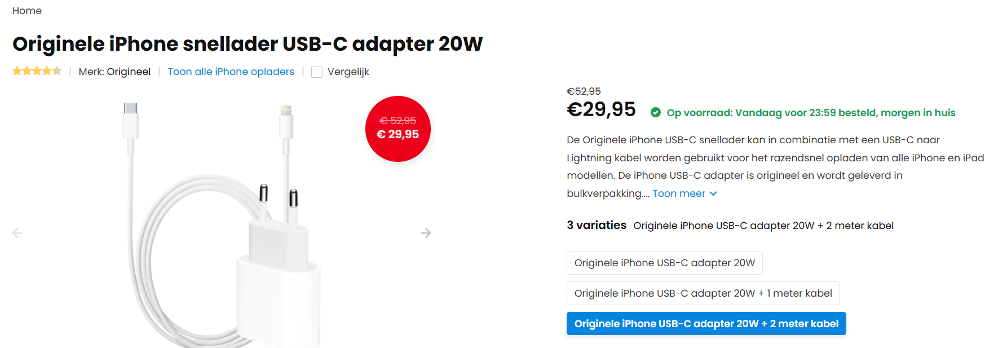Click the 3 variaties heading
Image resolution: width=985 pixels, height=348 pixels.
click(x=597, y=225)
